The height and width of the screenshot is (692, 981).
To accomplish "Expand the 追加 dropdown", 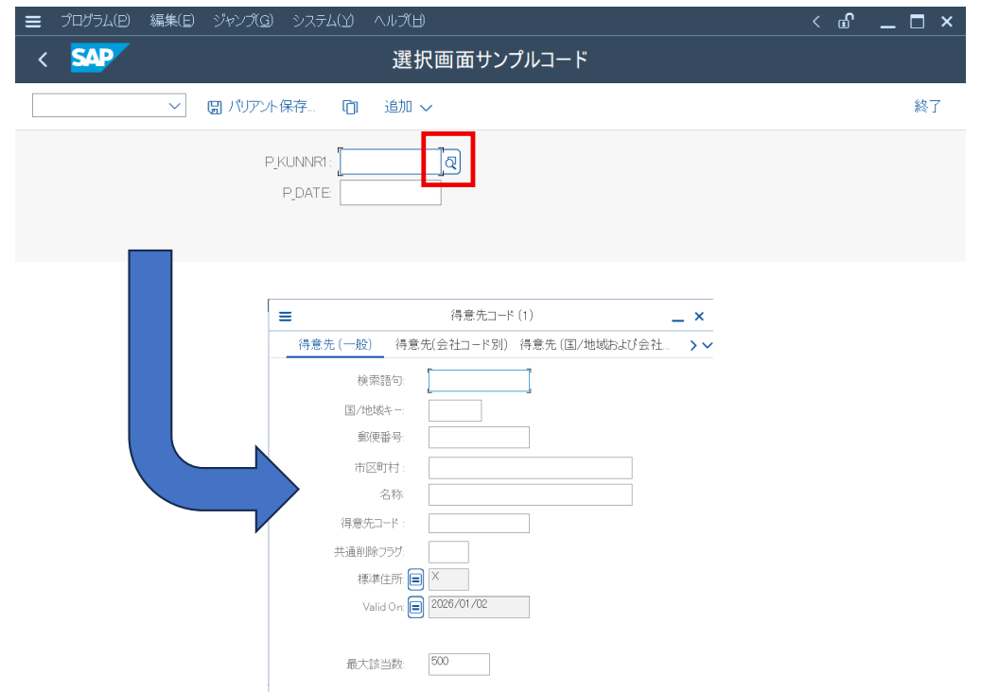I will click(x=408, y=107).
